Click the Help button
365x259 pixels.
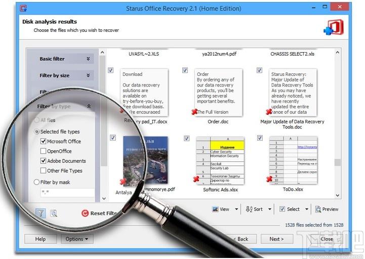point(40,239)
